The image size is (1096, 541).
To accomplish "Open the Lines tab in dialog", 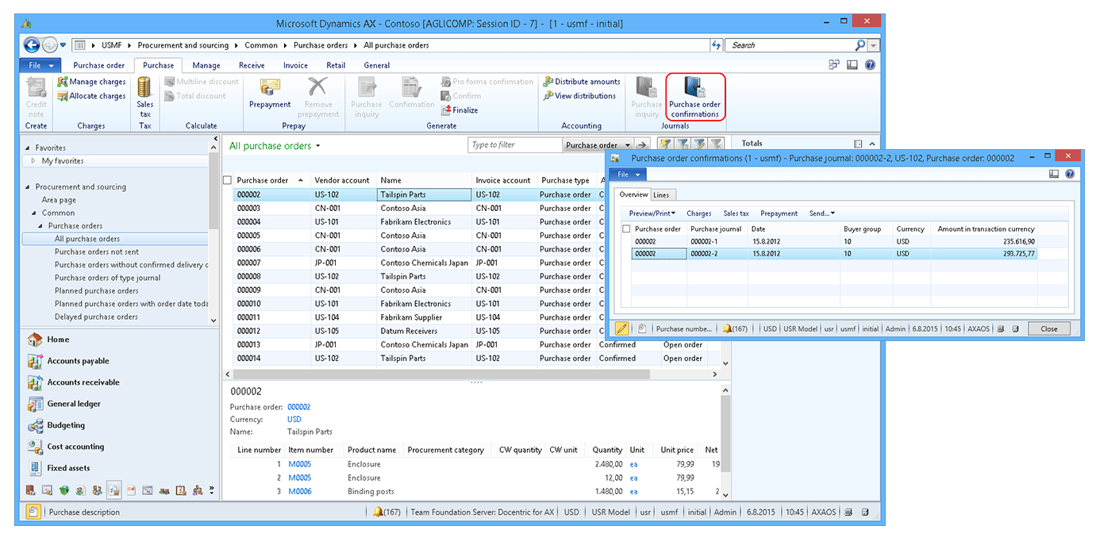I will click(x=661, y=194).
